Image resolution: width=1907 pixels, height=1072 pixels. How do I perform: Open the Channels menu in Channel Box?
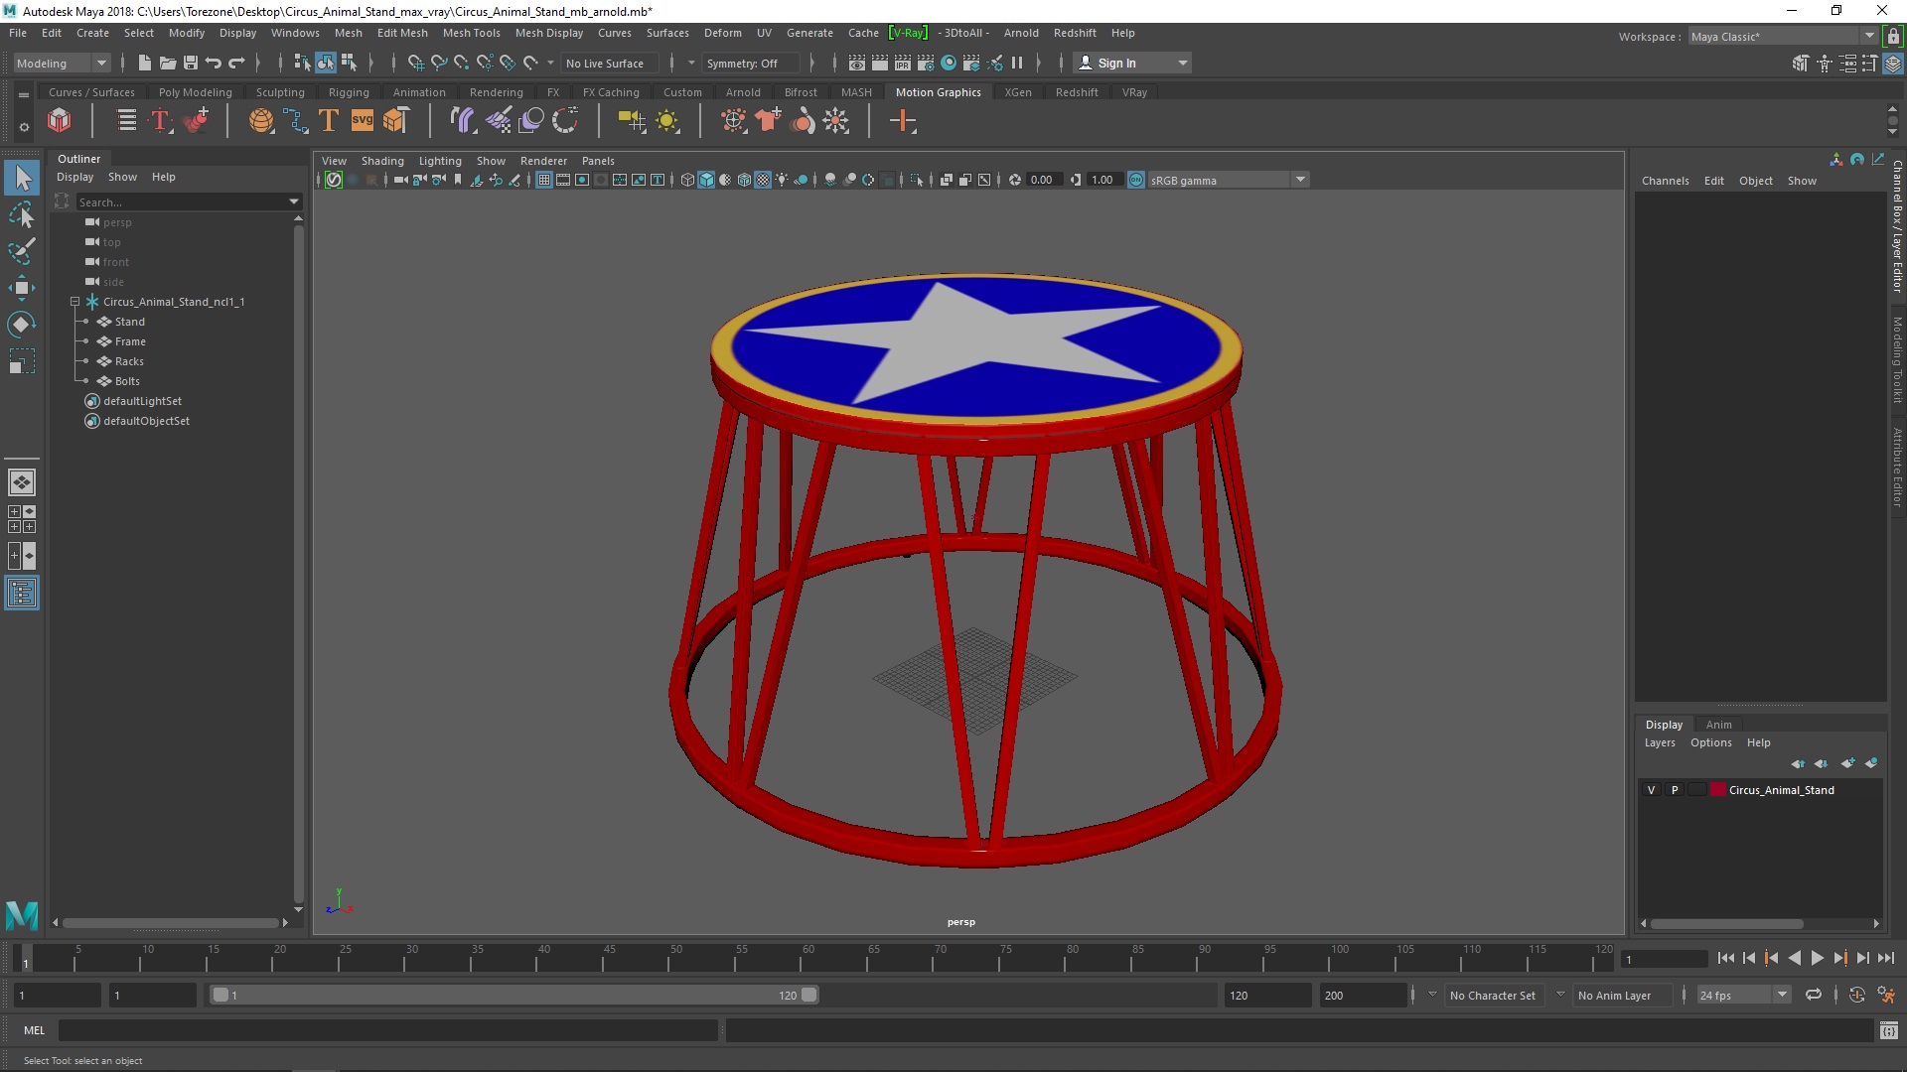click(1665, 181)
